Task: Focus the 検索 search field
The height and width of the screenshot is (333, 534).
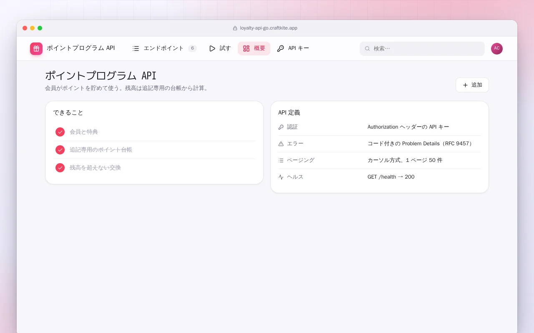Action: pos(422,49)
